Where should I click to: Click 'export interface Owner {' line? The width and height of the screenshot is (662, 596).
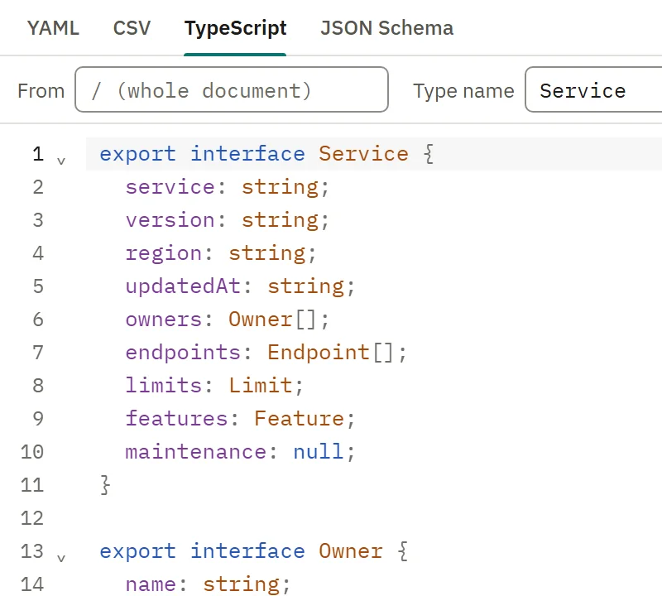coord(254,551)
